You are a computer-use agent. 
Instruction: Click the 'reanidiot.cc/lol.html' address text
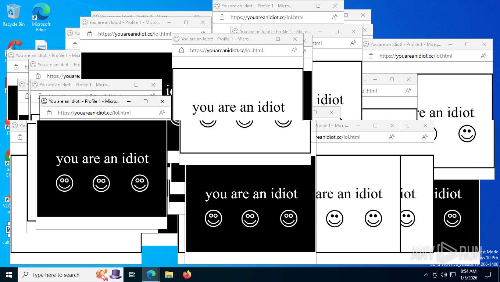pos(338,137)
